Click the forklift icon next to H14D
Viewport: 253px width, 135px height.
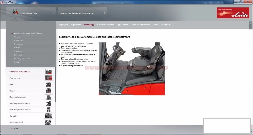(x=15, y=11)
